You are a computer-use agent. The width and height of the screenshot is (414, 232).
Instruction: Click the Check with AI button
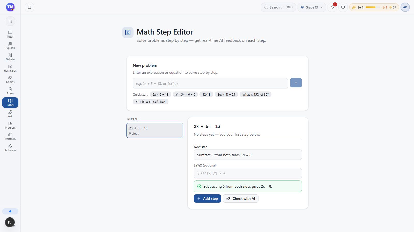pyautogui.click(x=241, y=198)
